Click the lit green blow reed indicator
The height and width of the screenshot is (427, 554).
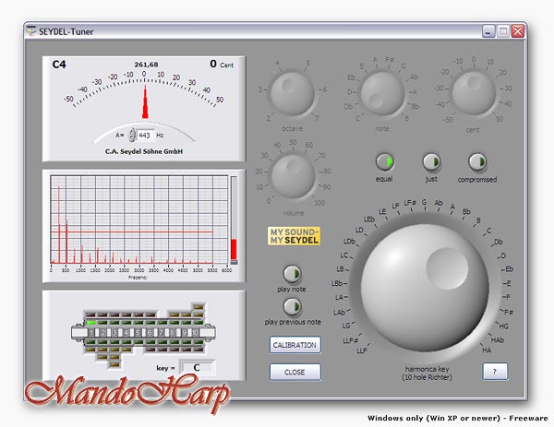coord(91,323)
